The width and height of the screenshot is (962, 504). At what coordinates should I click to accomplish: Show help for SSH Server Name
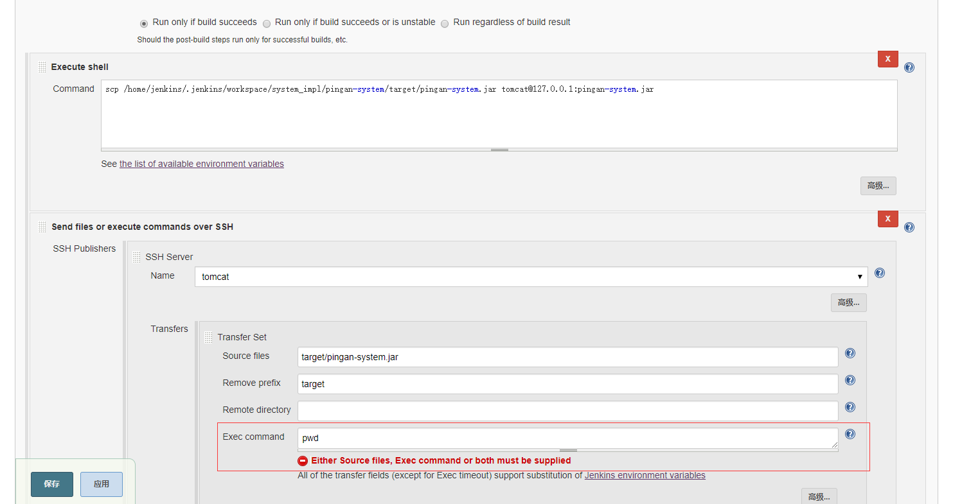click(880, 273)
